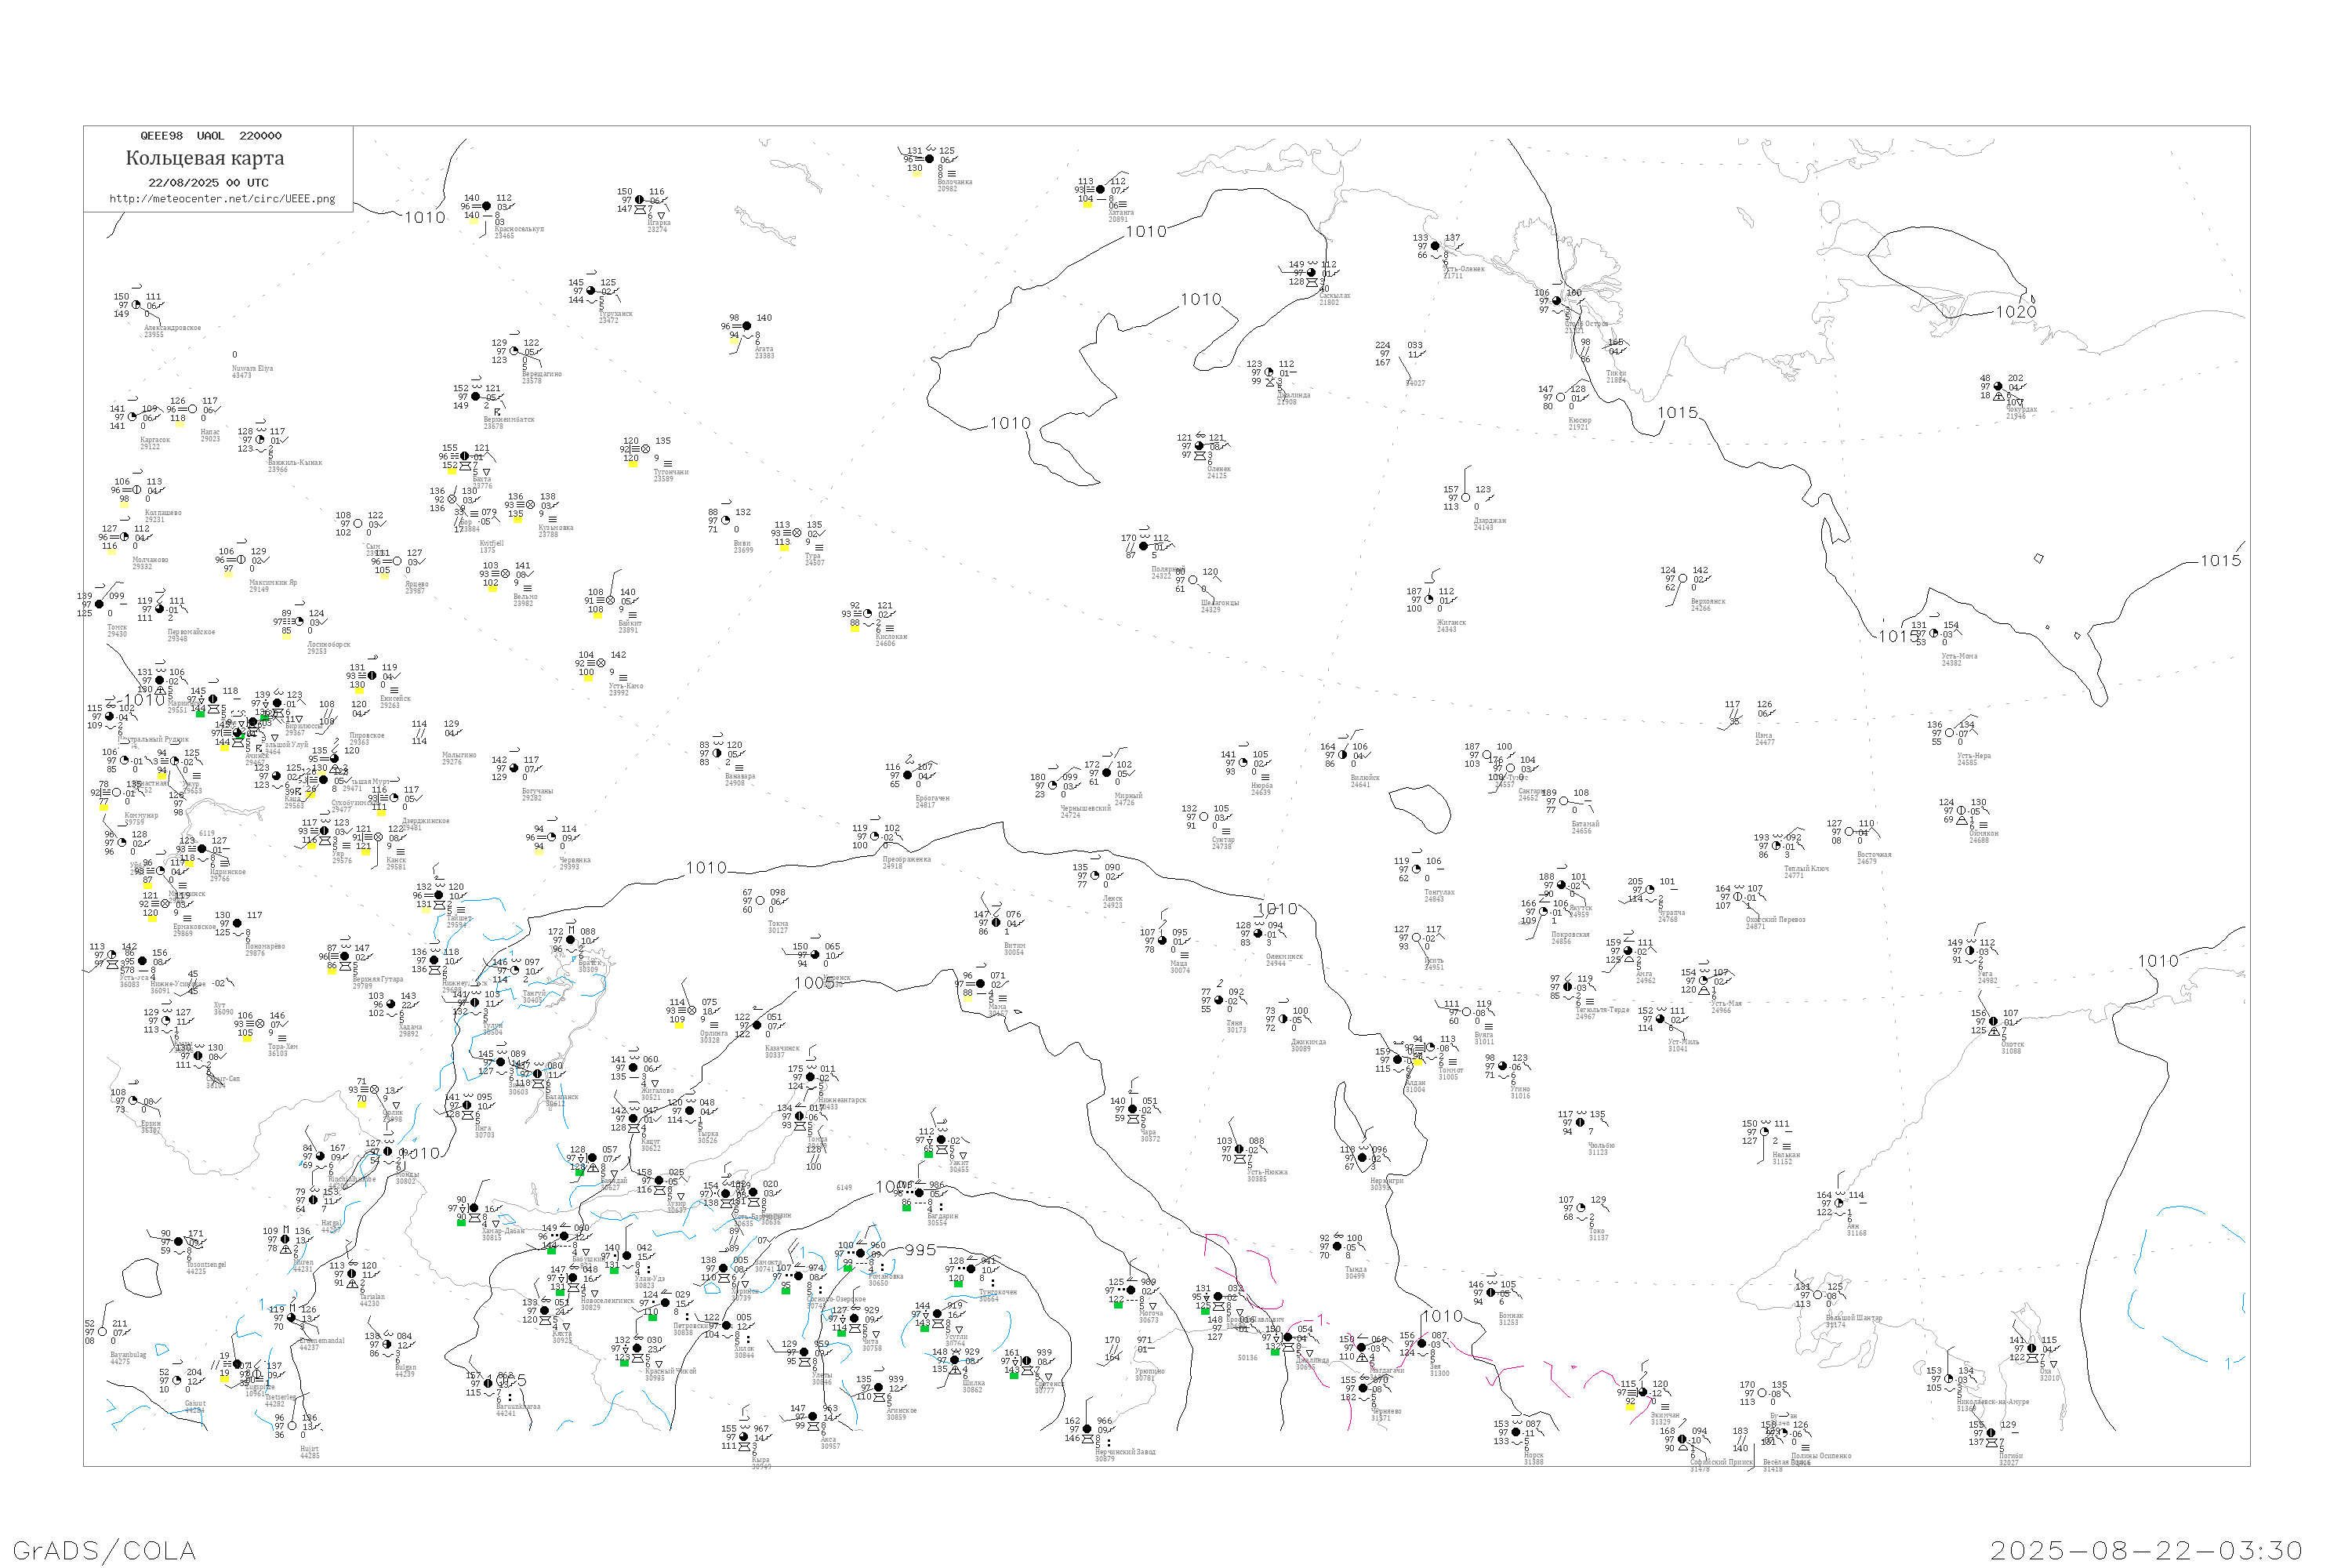Click the Красноселькуп station cloud circle

(487, 206)
